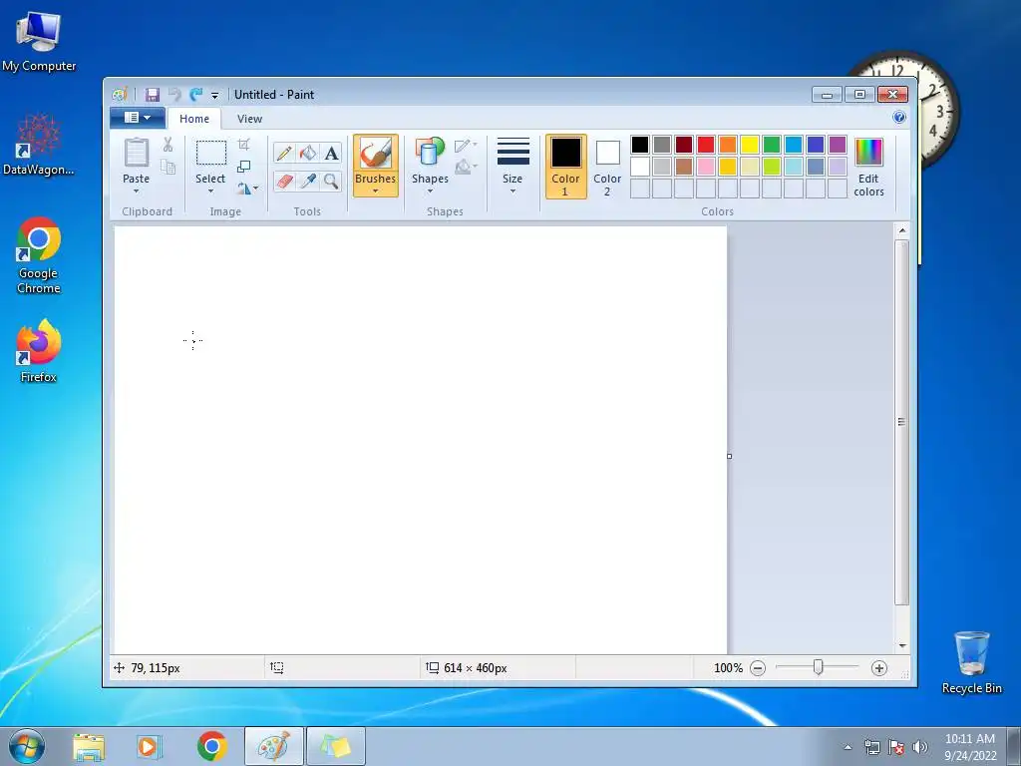Pick the pink color swatch
The height and width of the screenshot is (766, 1021).
[x=706, y=167]
